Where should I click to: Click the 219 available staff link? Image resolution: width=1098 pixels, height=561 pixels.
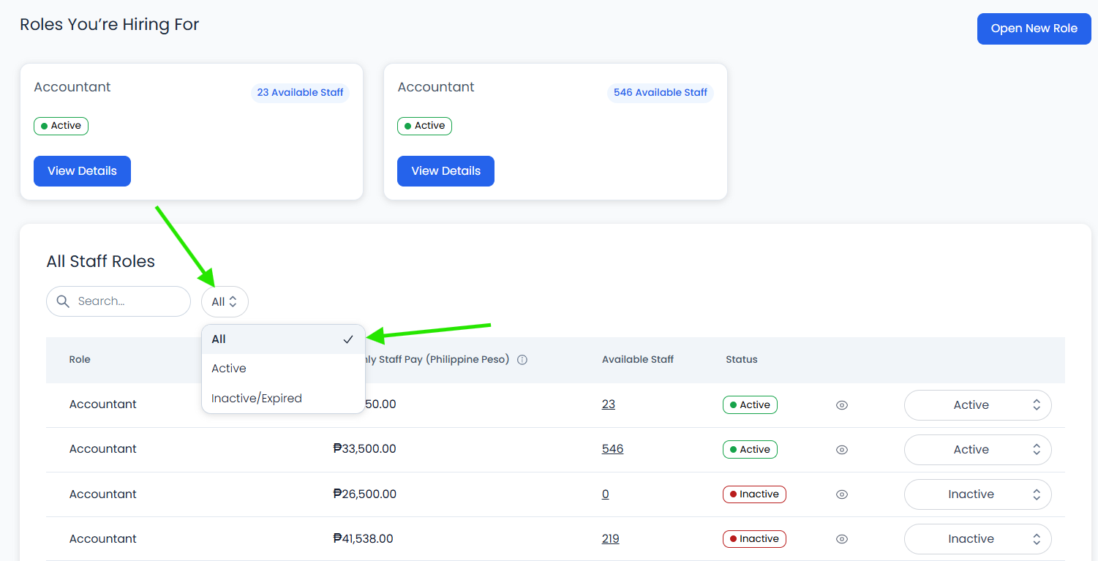(610, 539)
